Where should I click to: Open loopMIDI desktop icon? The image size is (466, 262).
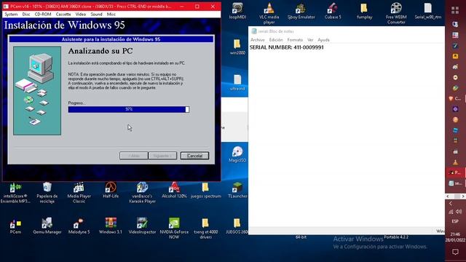click(x=237, y=11)
